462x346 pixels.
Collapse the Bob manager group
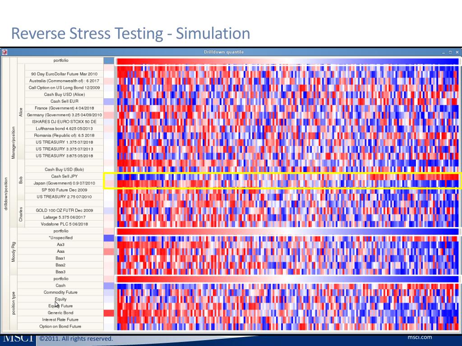(21, 180)
